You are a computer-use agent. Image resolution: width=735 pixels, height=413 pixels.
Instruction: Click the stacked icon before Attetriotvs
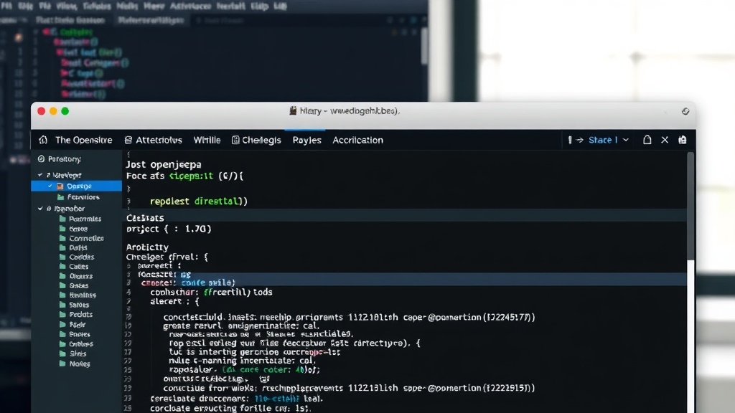pos(128,140)
